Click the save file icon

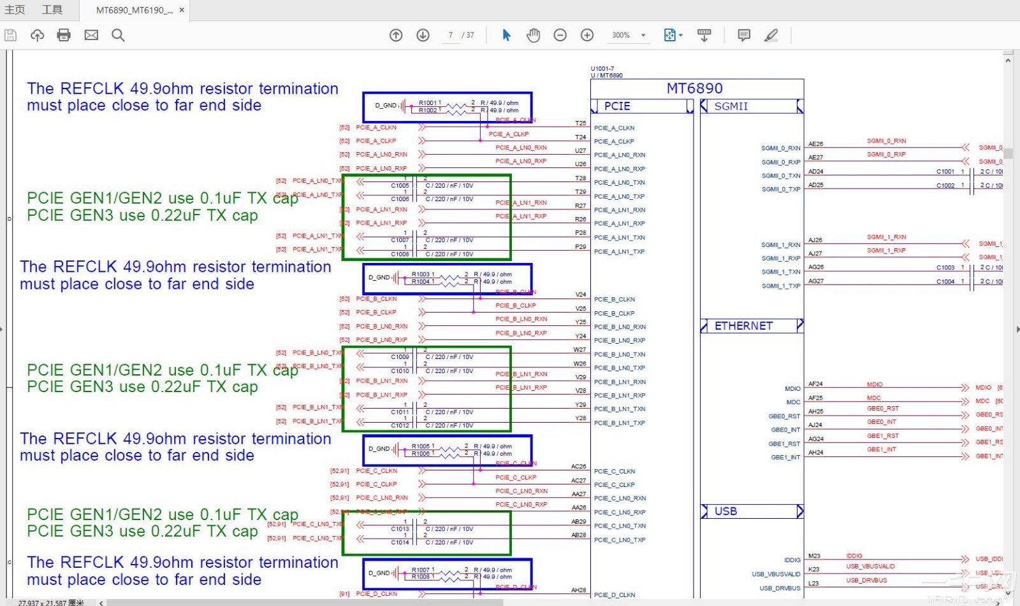[x=10, y=35]
